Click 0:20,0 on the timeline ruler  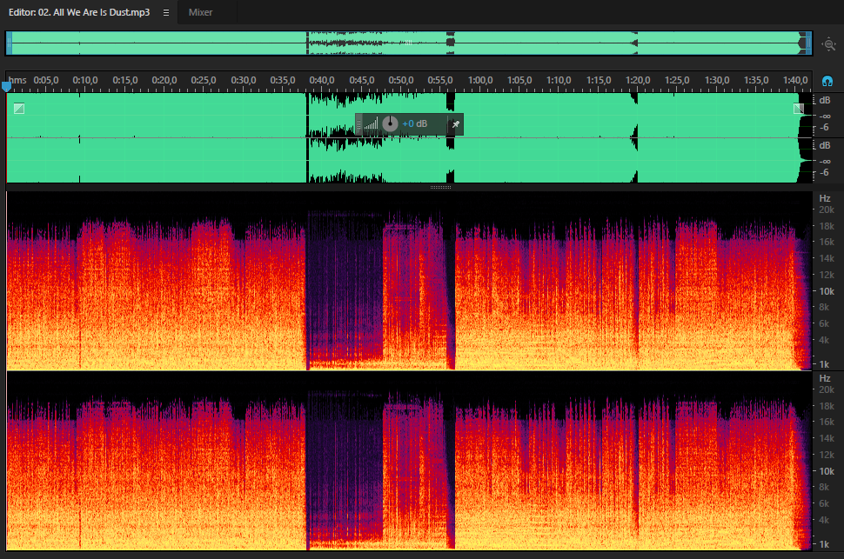164,80
